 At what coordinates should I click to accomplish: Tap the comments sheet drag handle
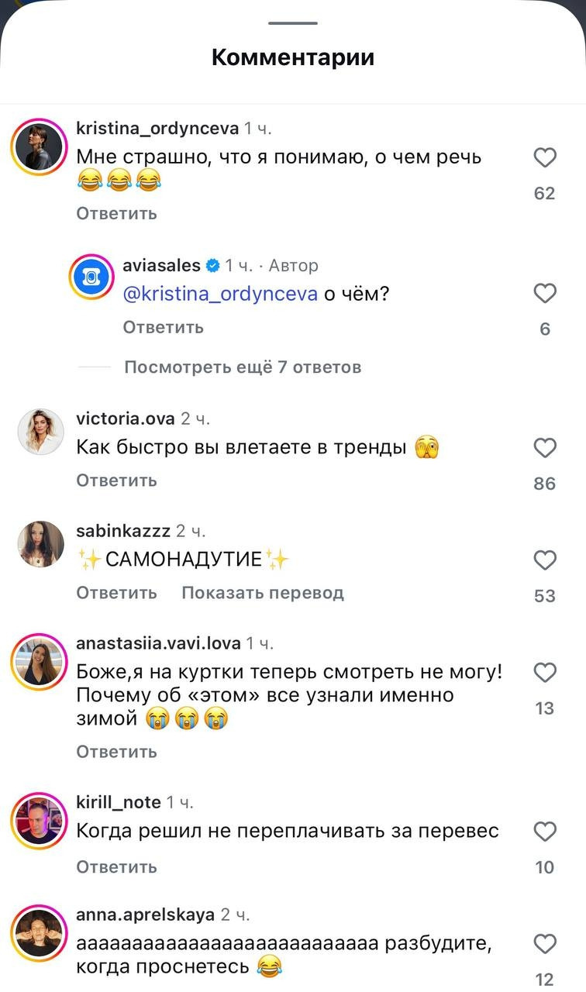pos(293,23)
